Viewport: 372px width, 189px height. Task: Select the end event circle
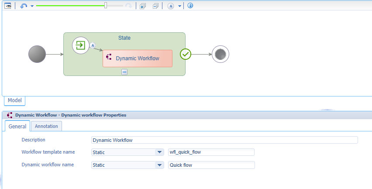point(220,54)
